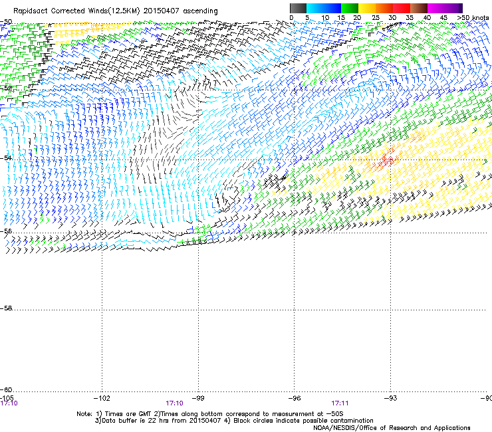This screenshot has width=492, height=432.
Task: Click the -96 longitude axis label
Action: coord(295,398)
